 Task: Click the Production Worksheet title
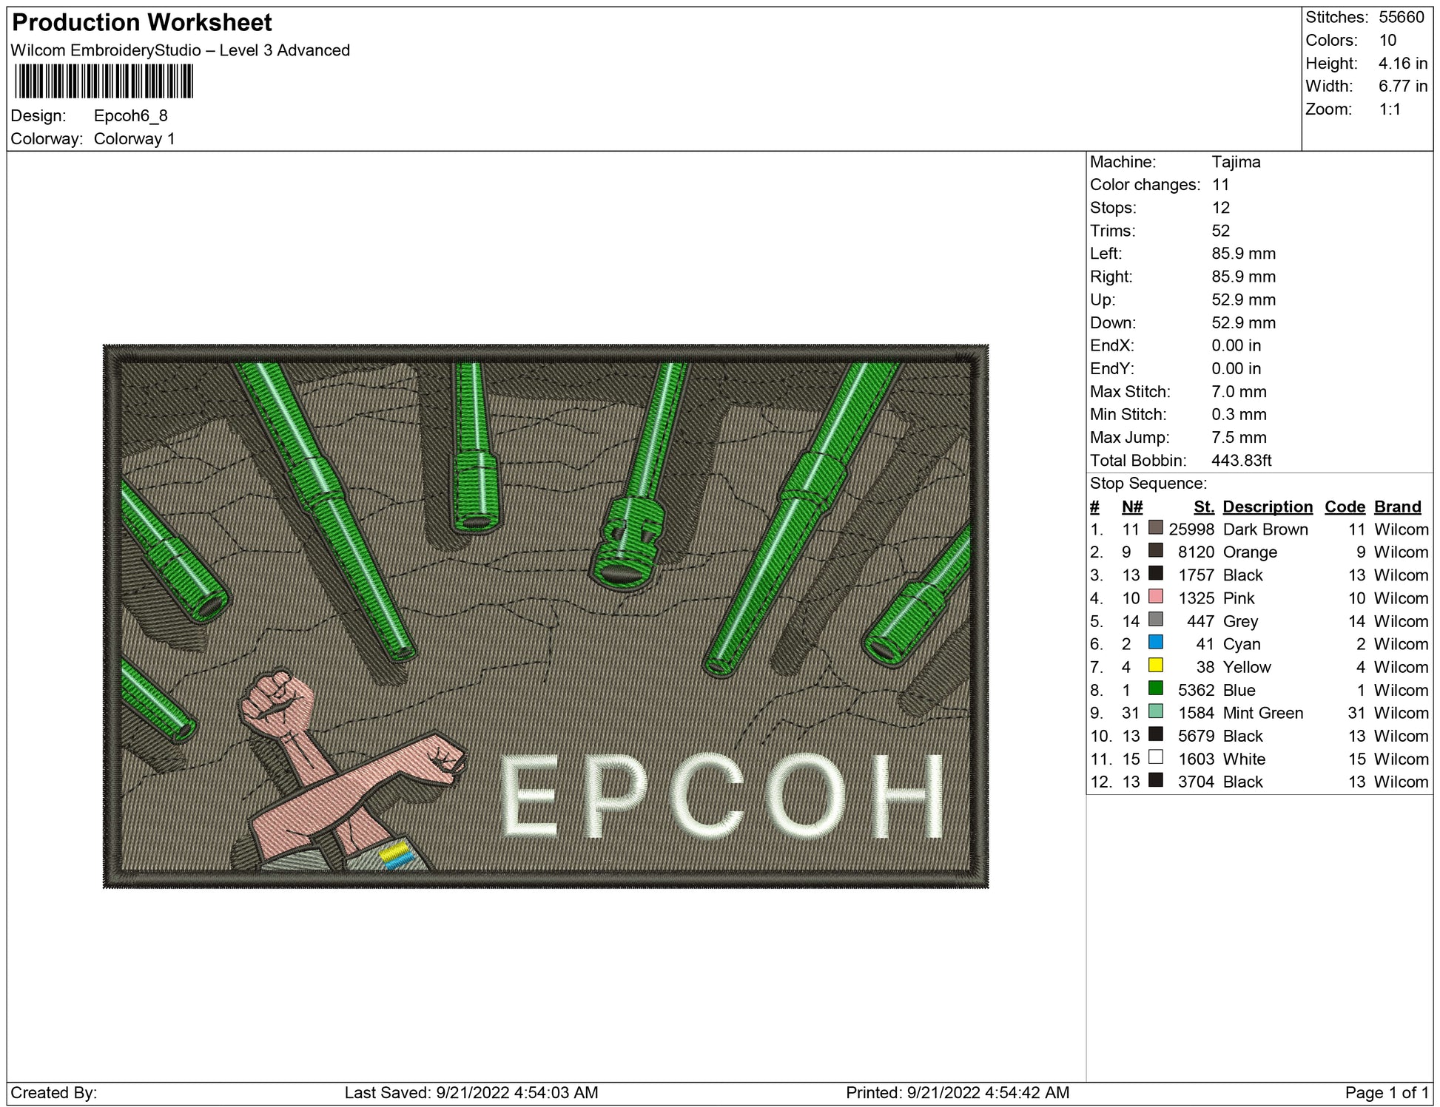[x=142, y=23]
